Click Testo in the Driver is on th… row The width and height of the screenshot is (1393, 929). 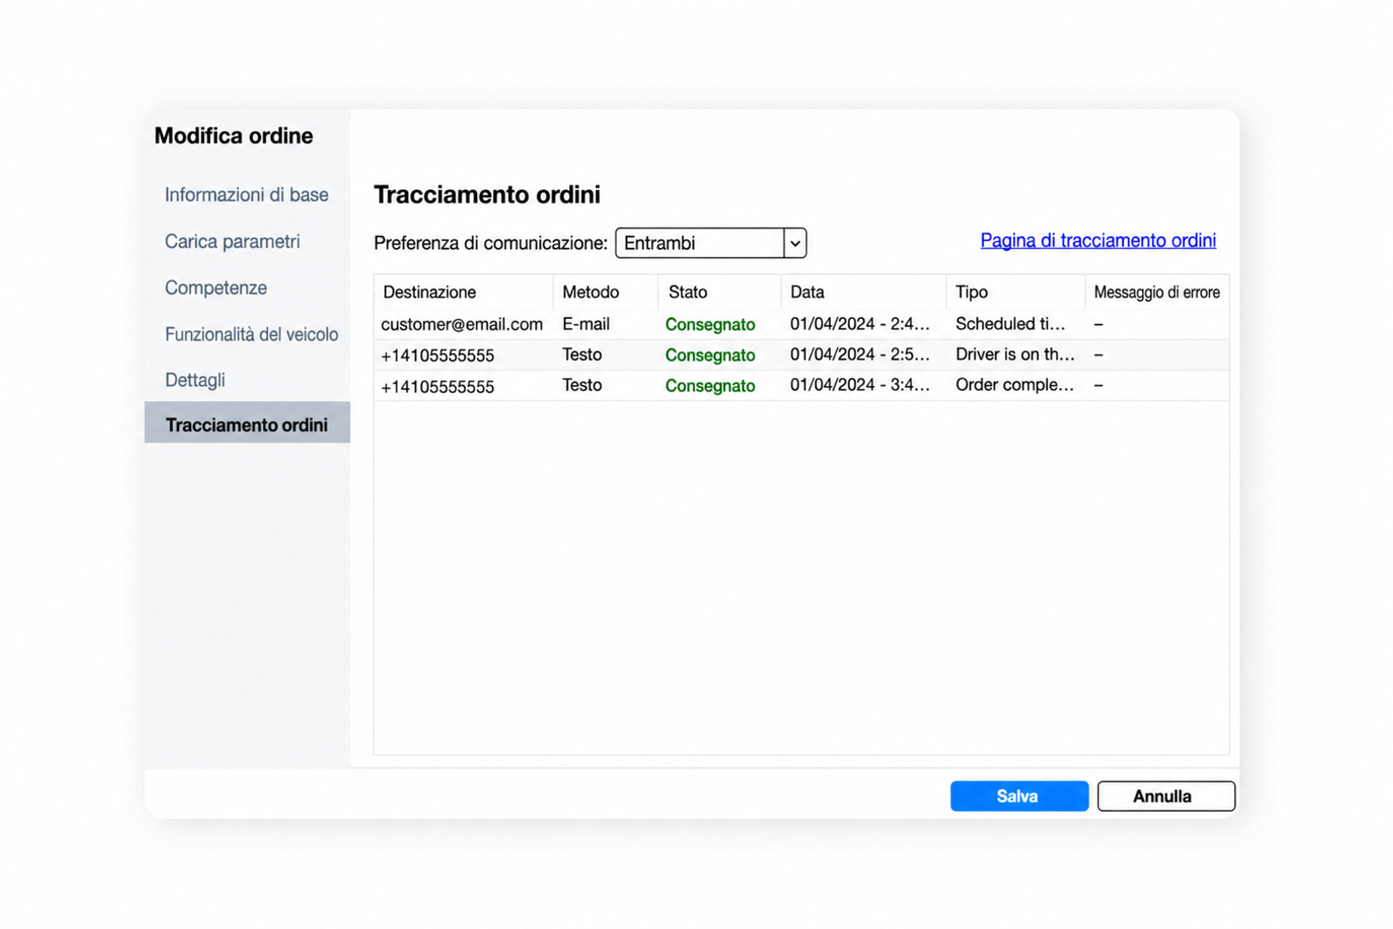(582, 355)
